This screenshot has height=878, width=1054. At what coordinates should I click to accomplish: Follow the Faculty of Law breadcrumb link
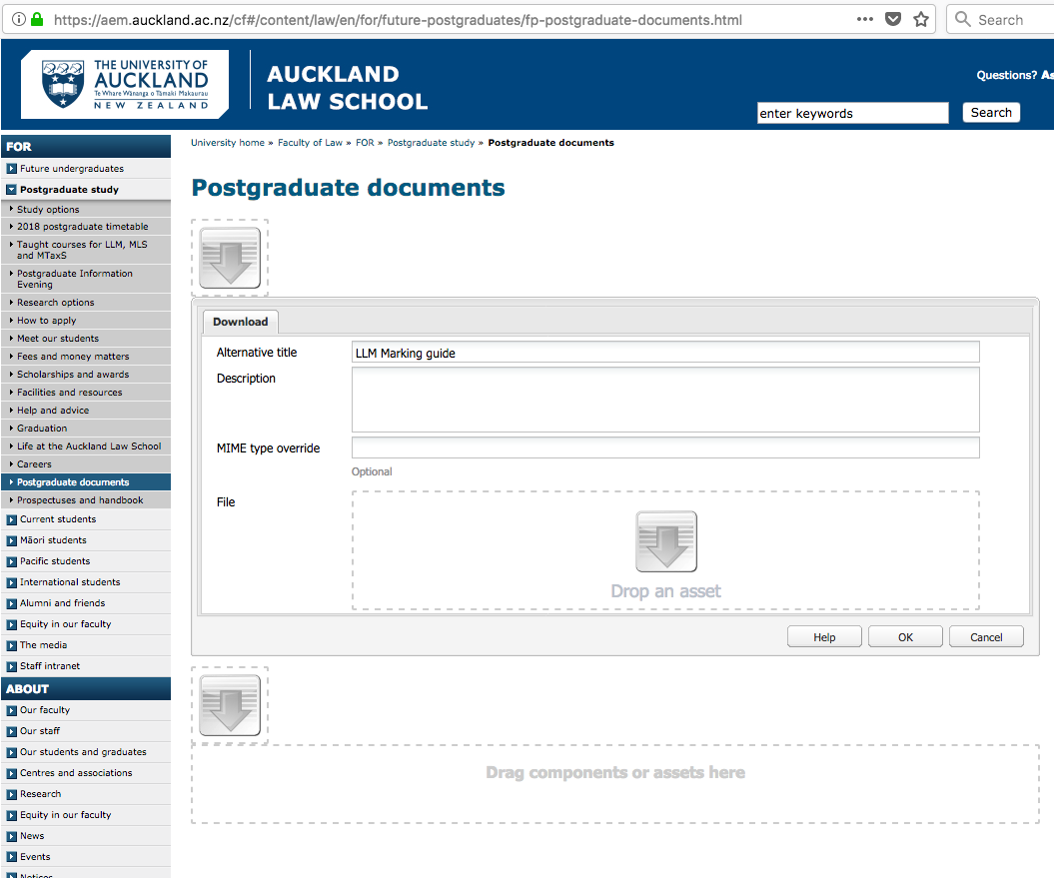pyautogui.click(x=310, y=143)
